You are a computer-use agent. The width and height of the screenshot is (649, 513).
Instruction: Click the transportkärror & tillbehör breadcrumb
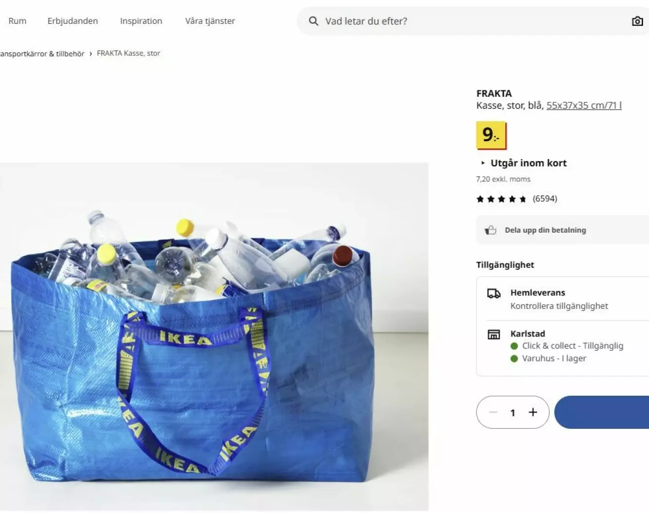tap(42, 54)
